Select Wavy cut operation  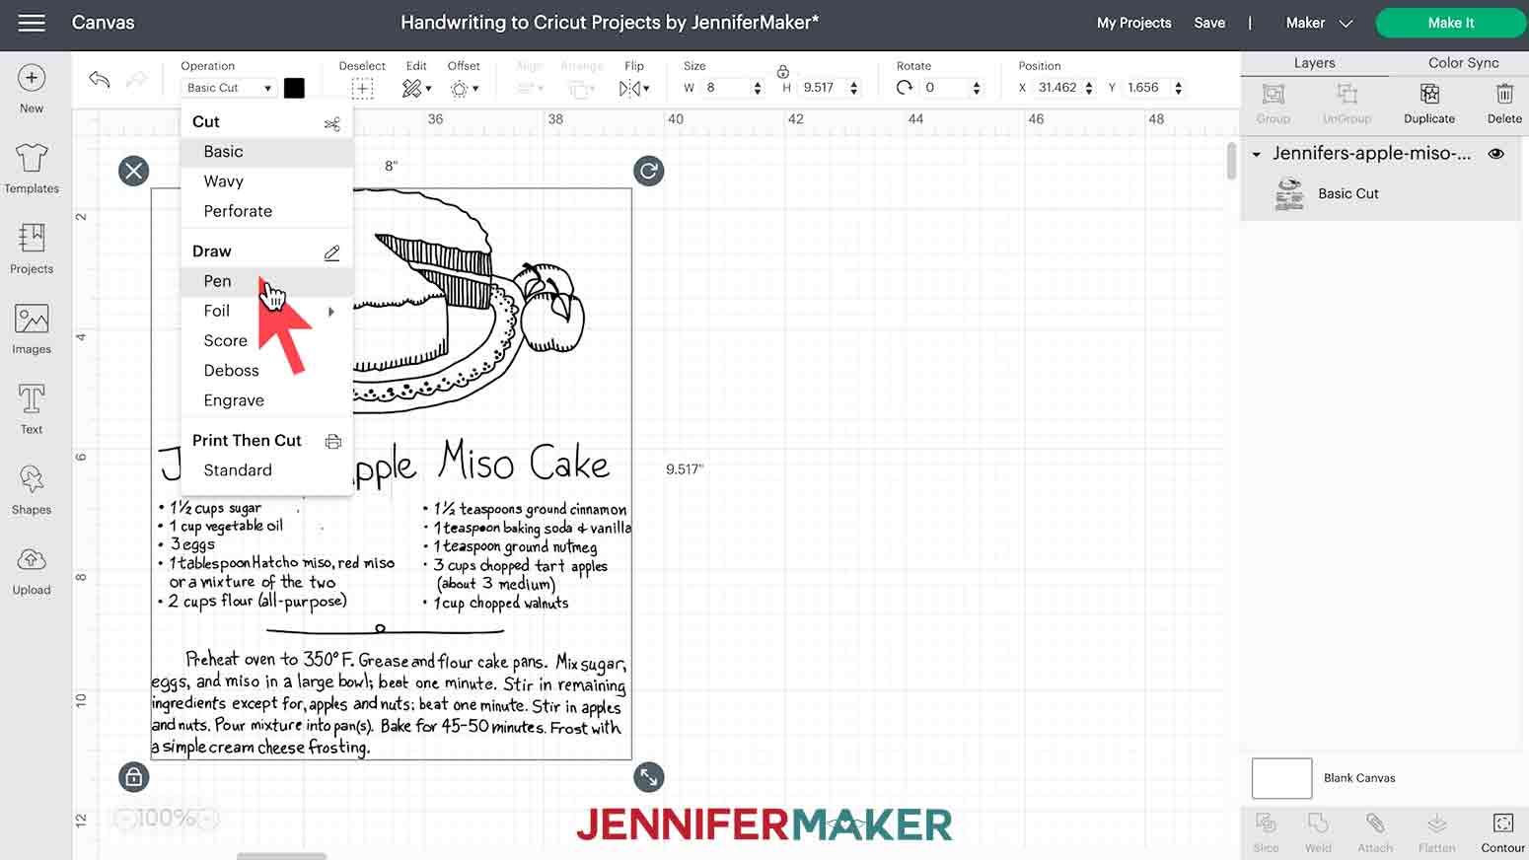coord(267,181)
